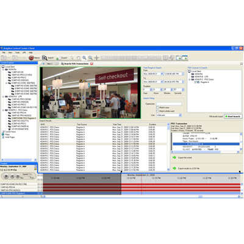This screenshot has height=244, width=244.
Task: Open the To date dropdown
Action: pos(162,82)
